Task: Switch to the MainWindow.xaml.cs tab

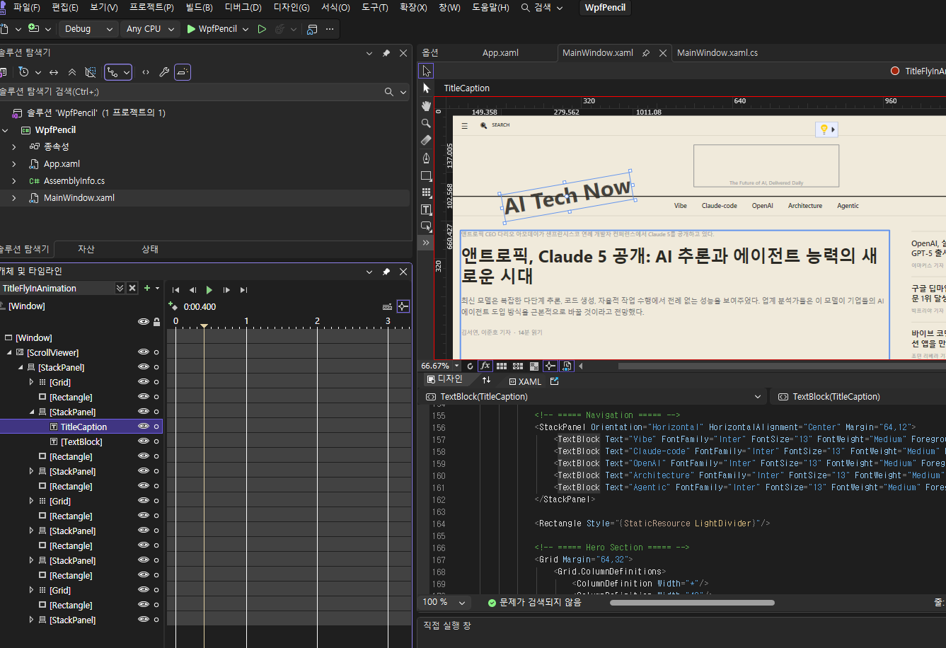Action: [x=717, y=53]
